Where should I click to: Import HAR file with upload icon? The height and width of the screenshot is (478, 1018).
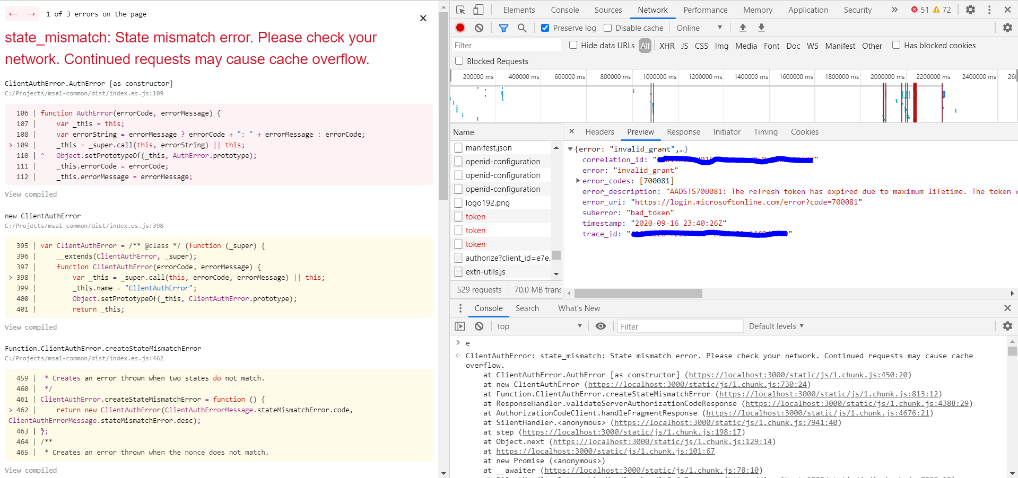pos(743,28)
